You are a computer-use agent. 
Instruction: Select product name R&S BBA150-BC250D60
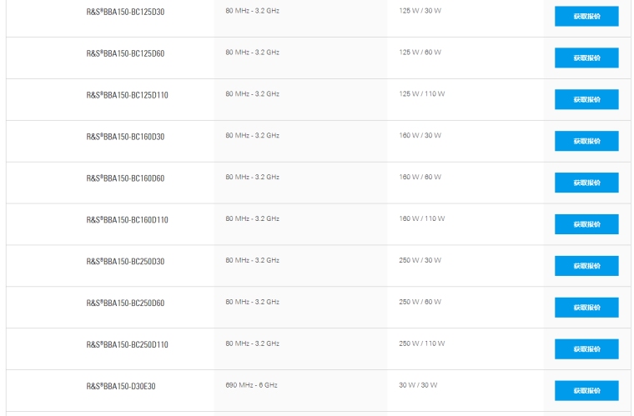[x=125, y=303]
